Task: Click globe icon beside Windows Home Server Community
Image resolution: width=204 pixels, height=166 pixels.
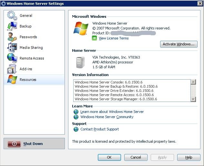Action: click(76, 117)
